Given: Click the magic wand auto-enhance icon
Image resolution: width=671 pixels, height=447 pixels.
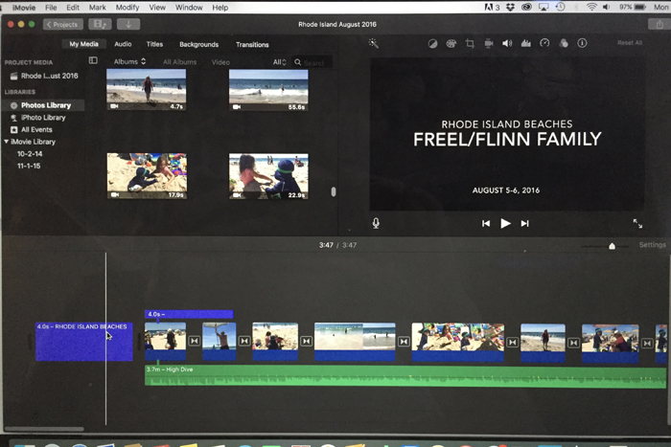Looking at the screenshot, I should point(374,43).
